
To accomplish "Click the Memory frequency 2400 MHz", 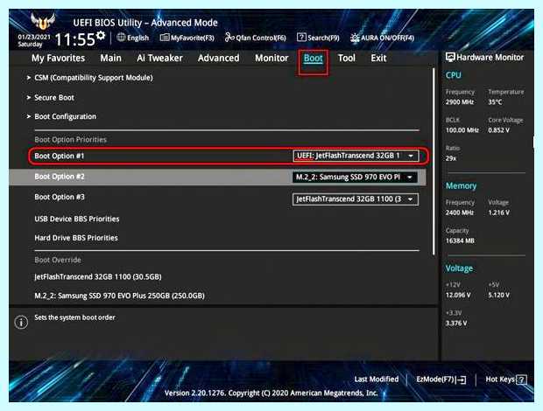I will pyautogui.click(x=460, y=212).
